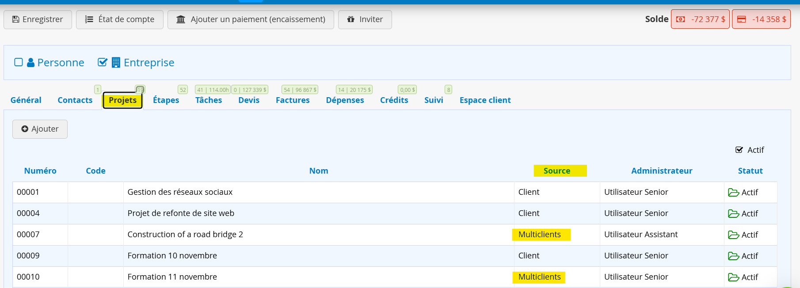Go to the Étapes tab
Image resolution: width=800 pixels, height=288 pixels.
166,100
